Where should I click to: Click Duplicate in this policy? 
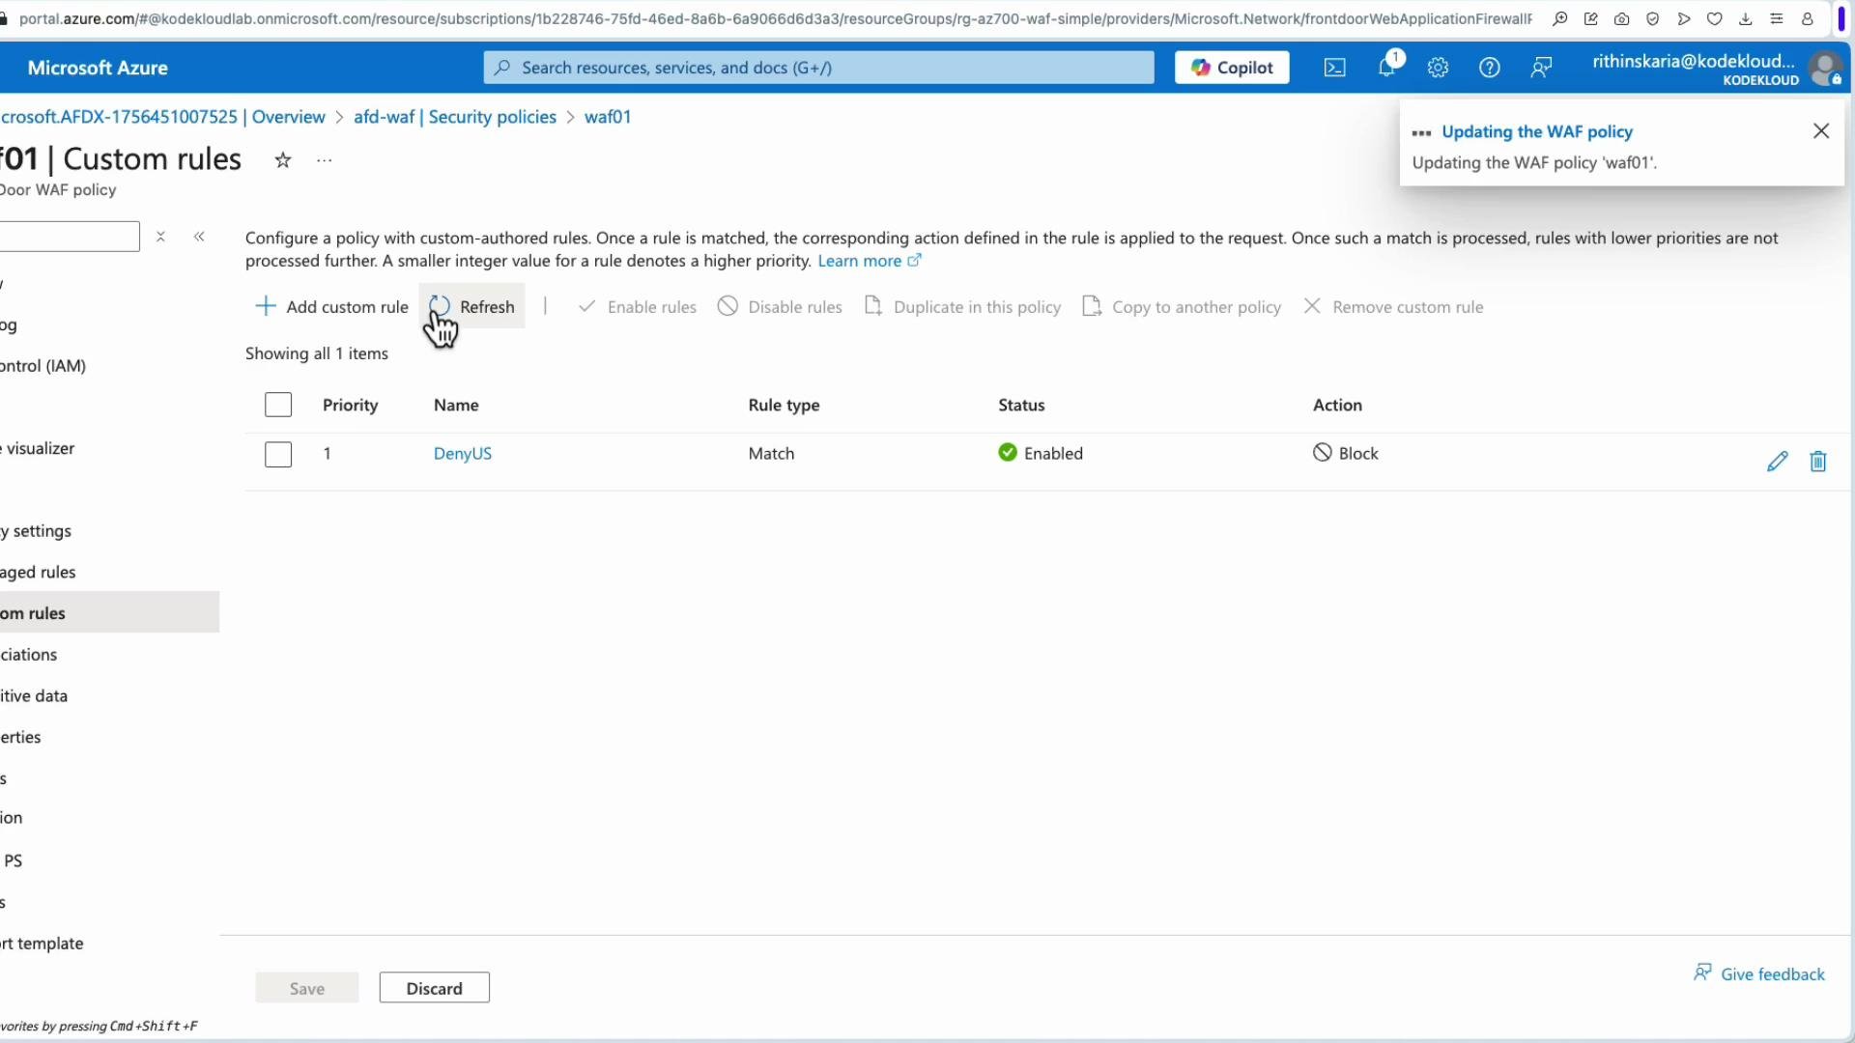(x=962, y=307)
